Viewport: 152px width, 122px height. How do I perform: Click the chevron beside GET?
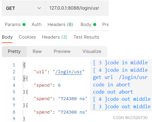pos(39,8)
